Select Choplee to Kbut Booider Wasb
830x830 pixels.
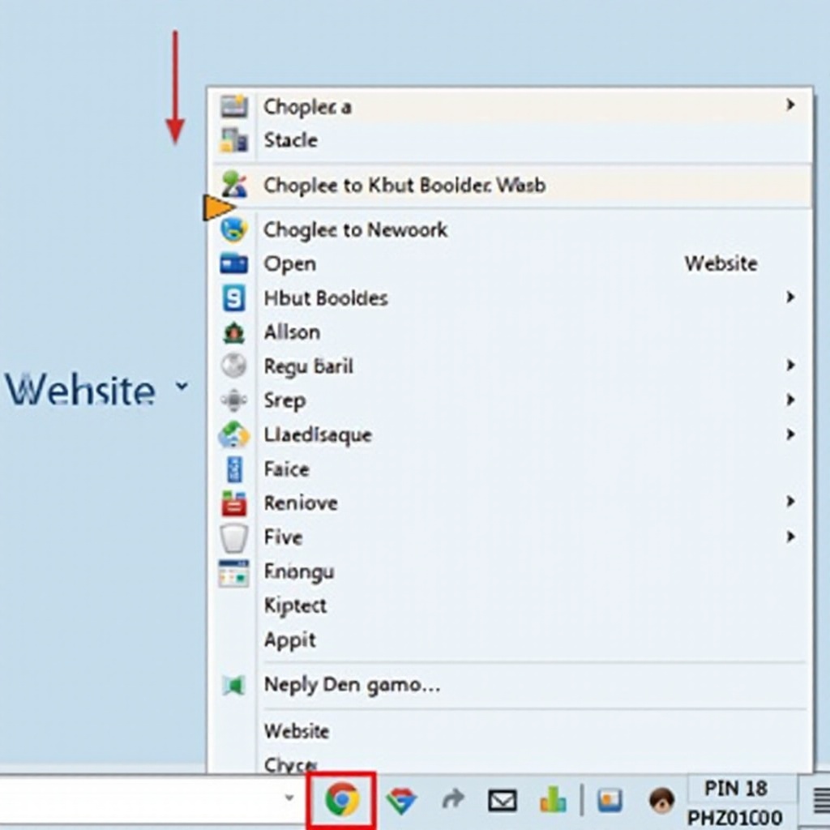(x=404, y=186)
